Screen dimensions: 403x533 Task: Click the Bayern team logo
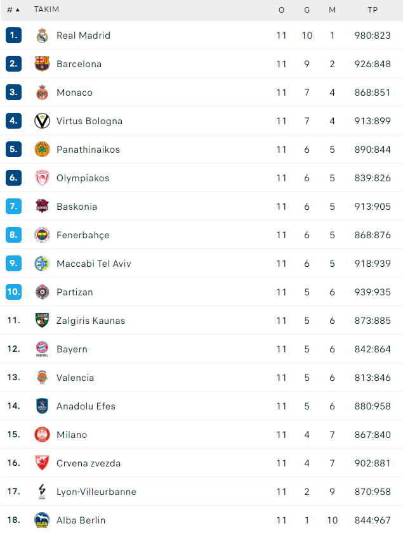point(42,349)
